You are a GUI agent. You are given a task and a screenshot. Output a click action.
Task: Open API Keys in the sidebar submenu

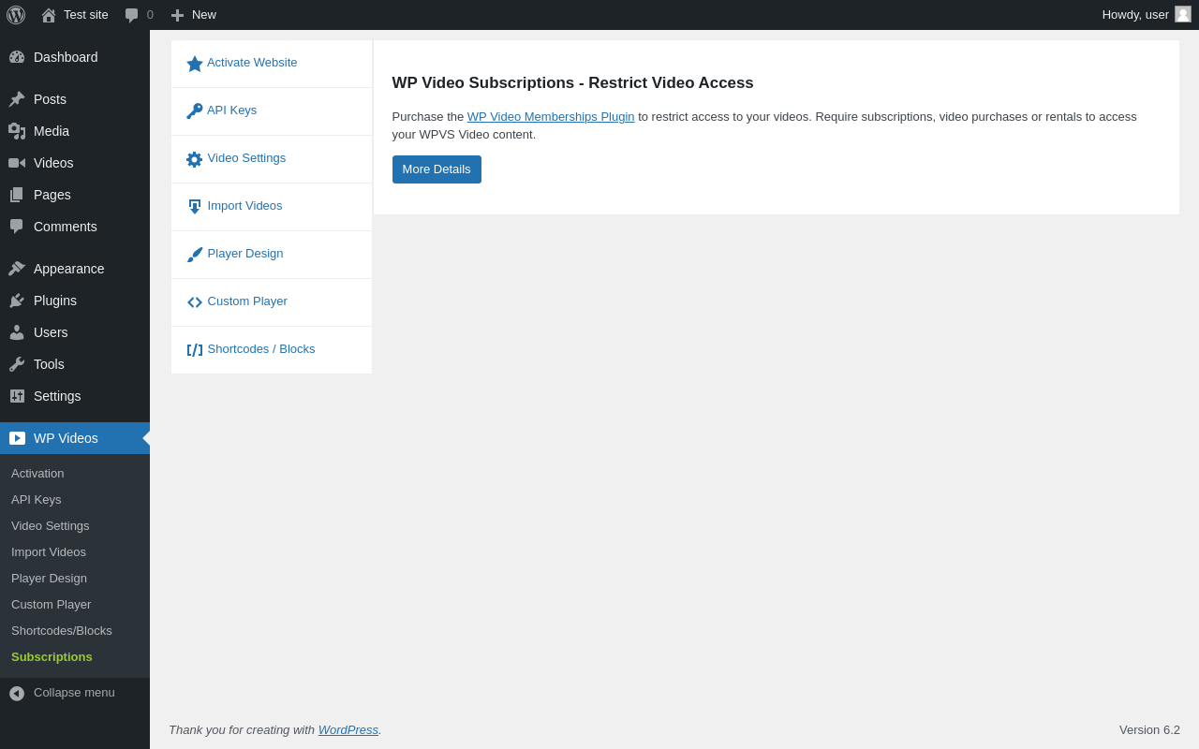[75, 500]
